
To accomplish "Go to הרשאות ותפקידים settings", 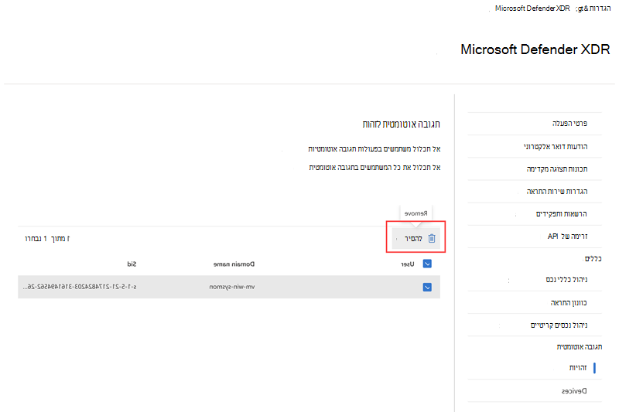I will 562,214.
